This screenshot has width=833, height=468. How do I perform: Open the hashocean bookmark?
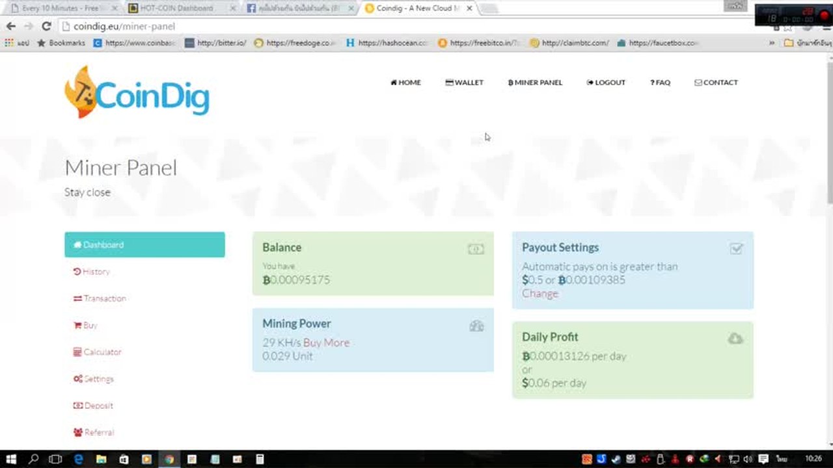(x=388, y=43)
